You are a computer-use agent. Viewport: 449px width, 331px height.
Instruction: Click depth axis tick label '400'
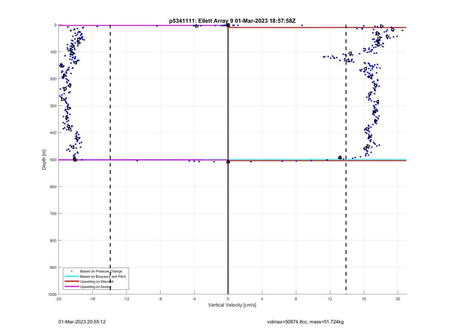point(53,133)
